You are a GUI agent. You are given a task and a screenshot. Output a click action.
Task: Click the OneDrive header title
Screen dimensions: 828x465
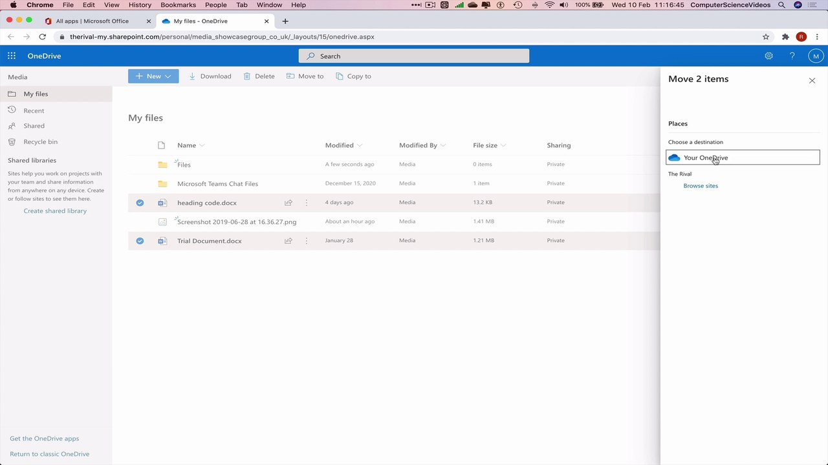click(x=44, y=56)
